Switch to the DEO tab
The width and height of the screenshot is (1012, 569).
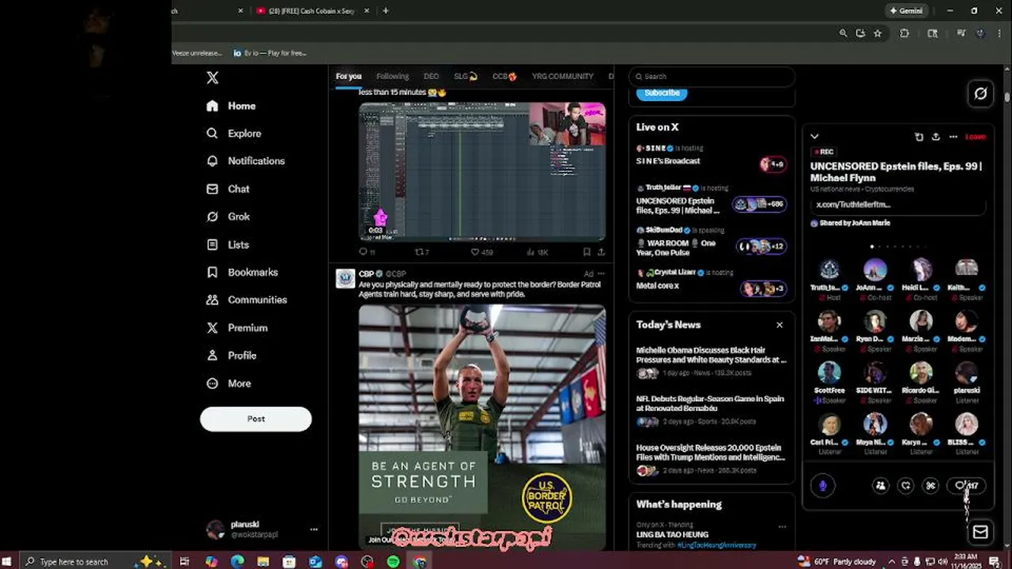(x=431, y=77)
